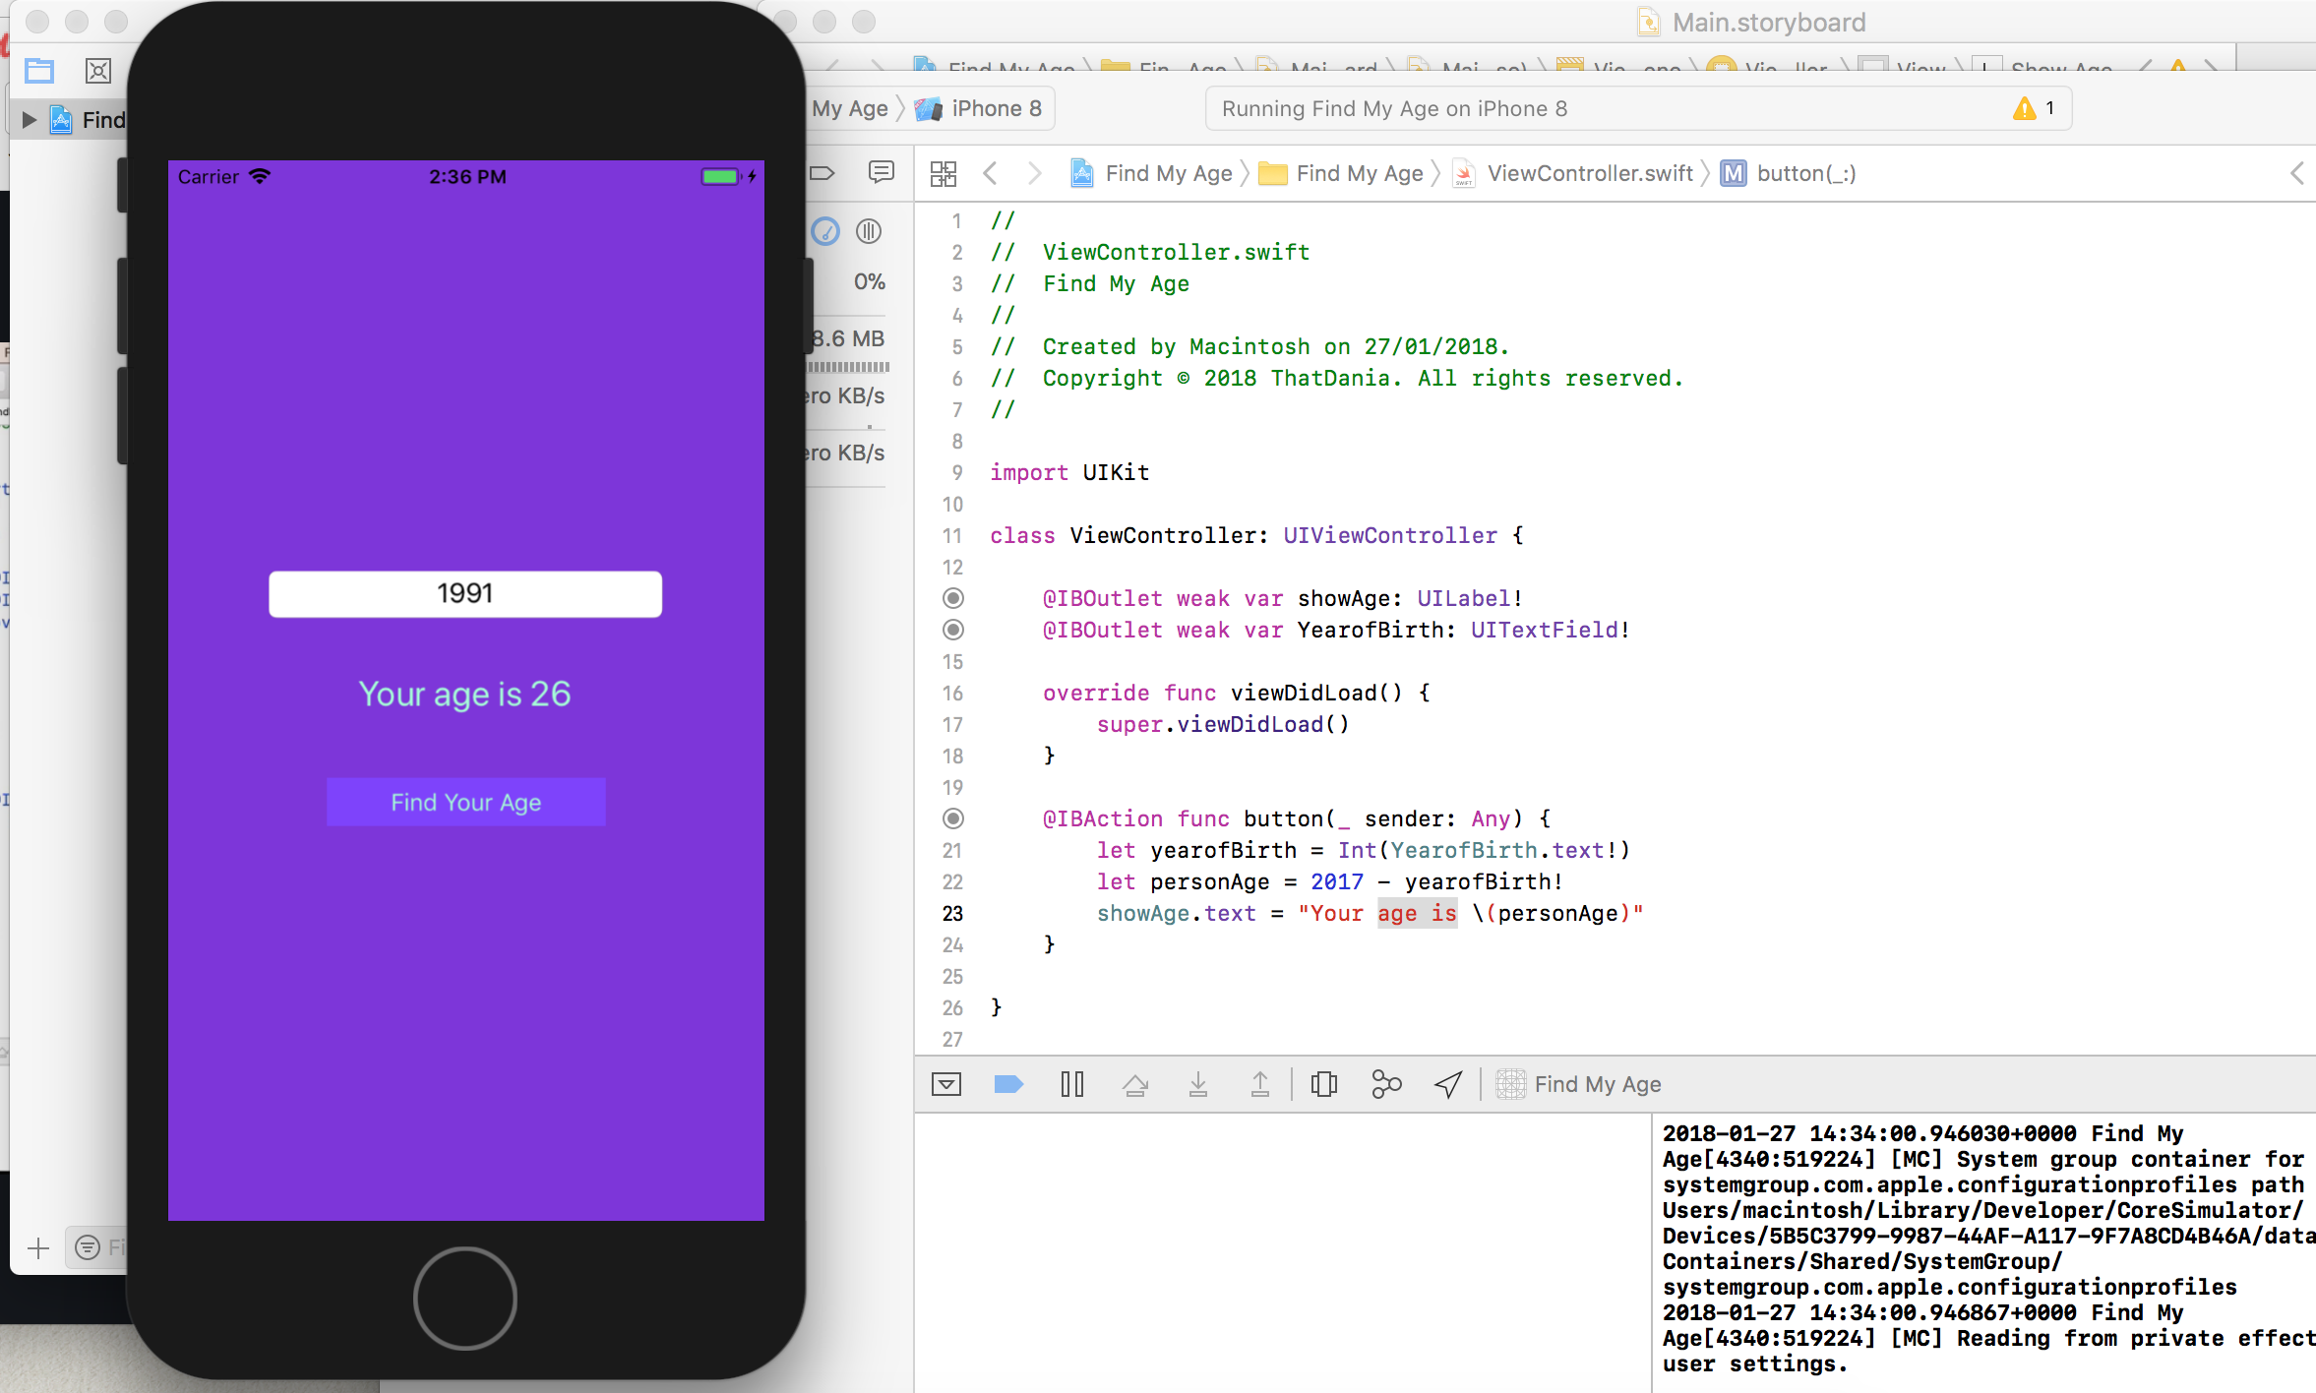Click the button IBAction connection circle
This screenshot has width=2316, height=1393.
[953, 818]
